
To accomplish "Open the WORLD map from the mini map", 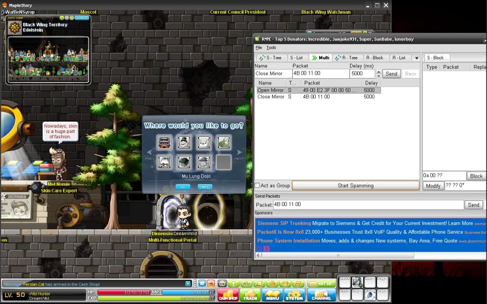I will [x=82, y=18].
